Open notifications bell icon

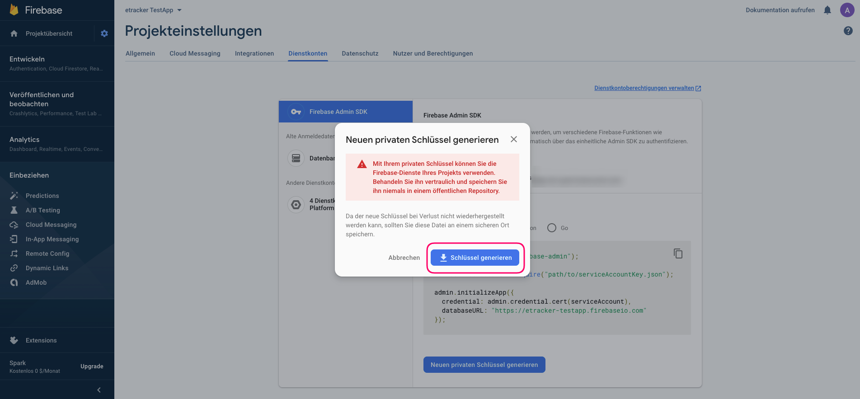[827, 10]
